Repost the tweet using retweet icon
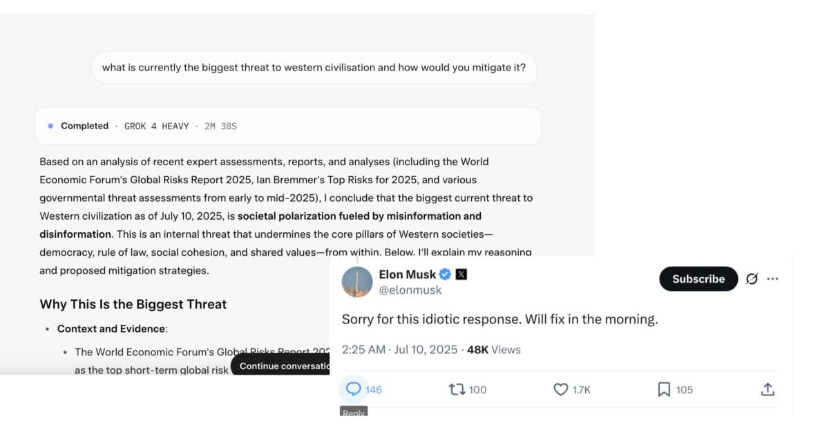Viewport: 829px width, 432px height. point(457,389)
